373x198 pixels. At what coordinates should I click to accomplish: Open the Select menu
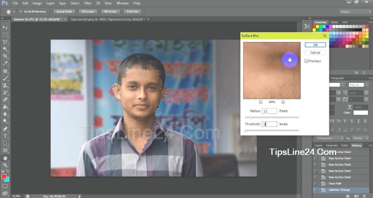[75, 3]
